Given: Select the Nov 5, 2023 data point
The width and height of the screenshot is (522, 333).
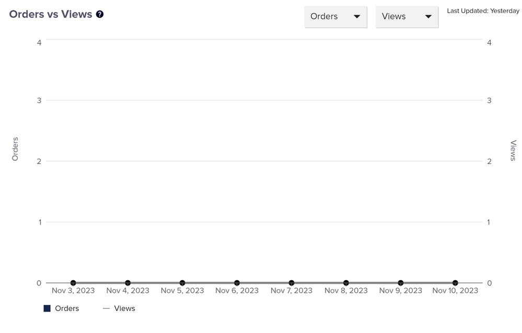Looking at the screenshot, I should coord(182,283).
